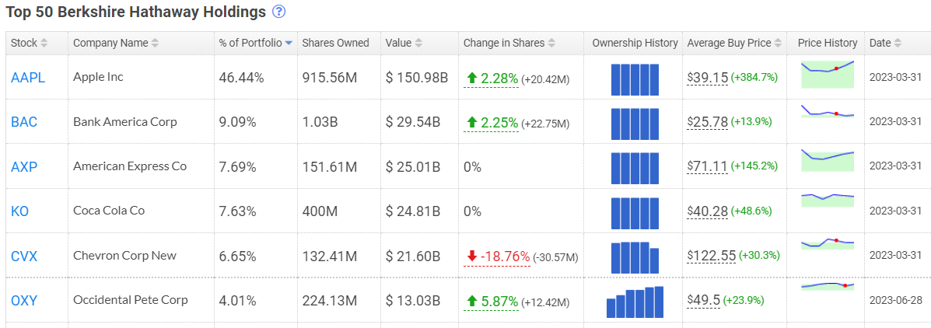
Task: Open the BAC ticker link
Action: pos(24,122)
